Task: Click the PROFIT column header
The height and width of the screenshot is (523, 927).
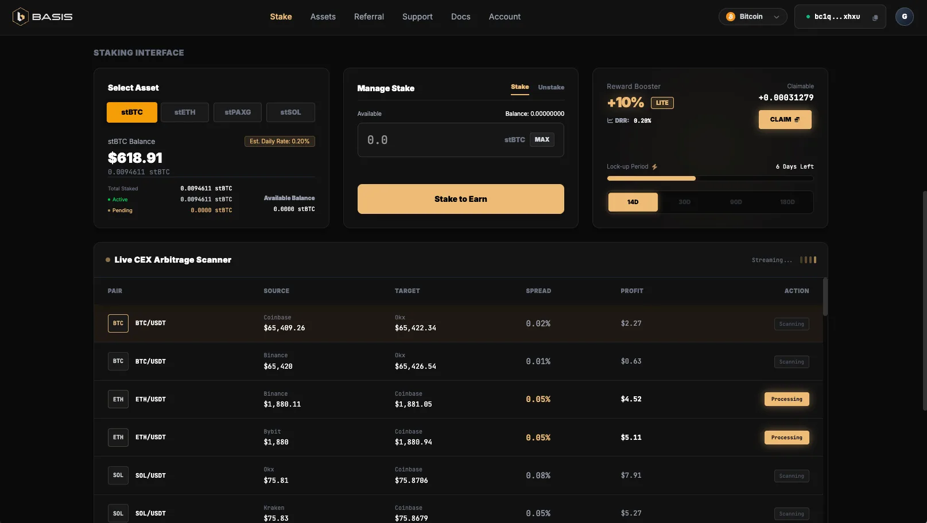Action: click(x=632, y=291)
